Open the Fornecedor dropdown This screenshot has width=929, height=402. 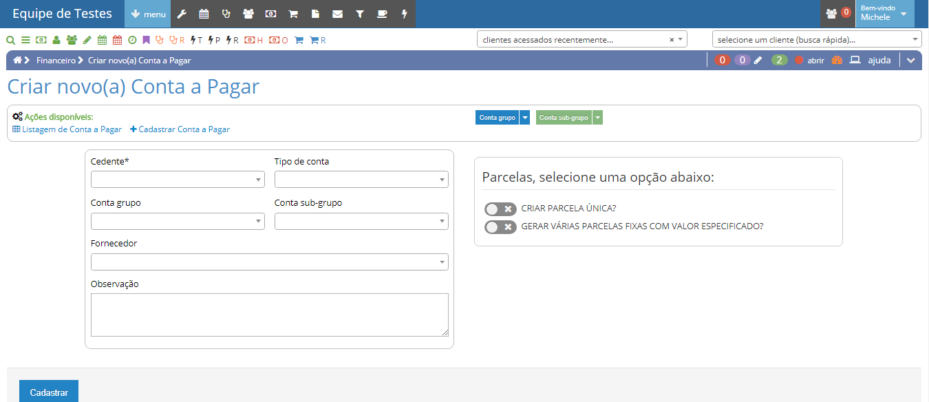click(269, 262)
